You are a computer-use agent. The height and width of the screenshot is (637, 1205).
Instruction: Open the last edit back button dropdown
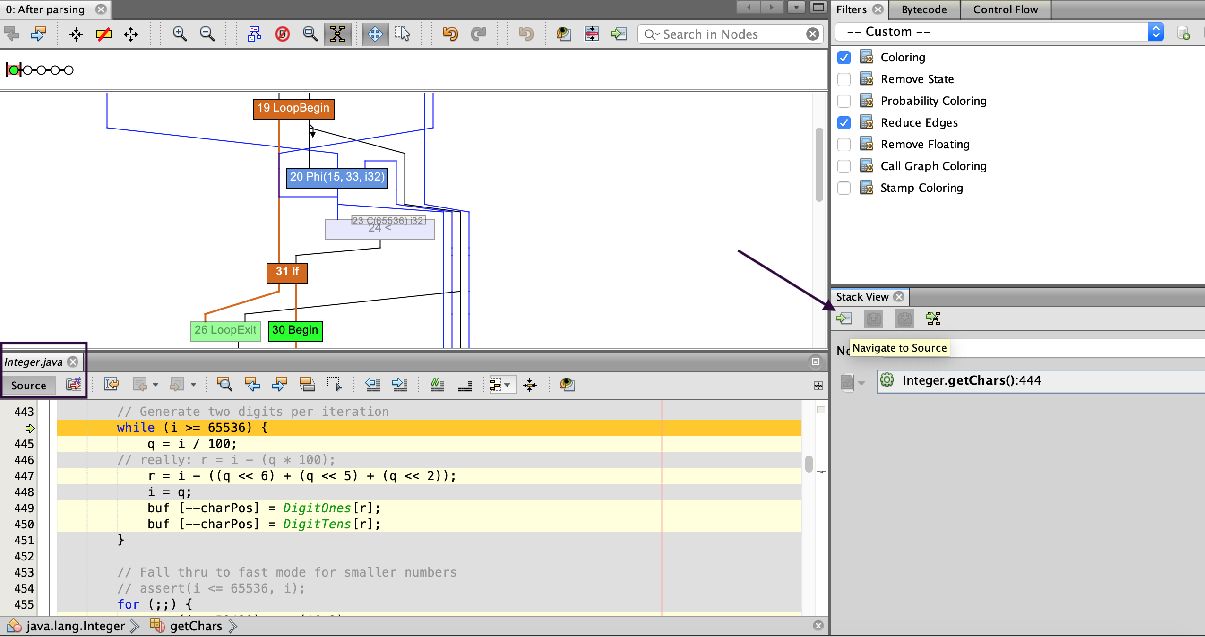coord(155,385)
